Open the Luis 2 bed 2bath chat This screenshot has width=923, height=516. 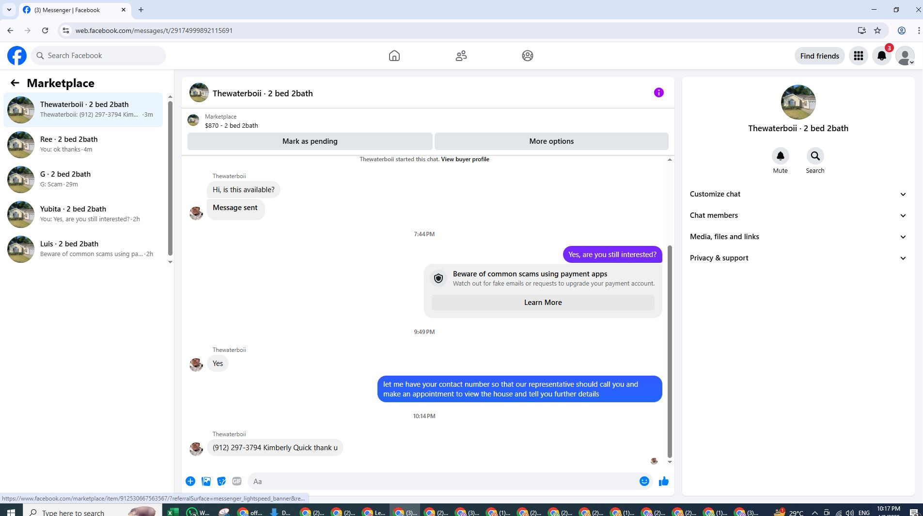(x=83, y=249)
